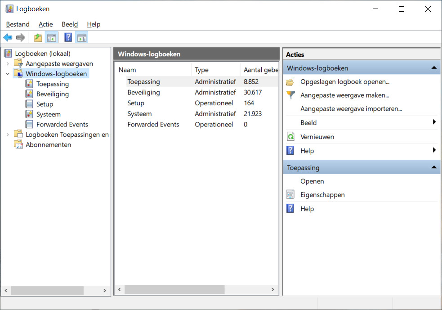Click the Type column header
Viewport: 442px width, 310px height.
click(x=202, y=70)
